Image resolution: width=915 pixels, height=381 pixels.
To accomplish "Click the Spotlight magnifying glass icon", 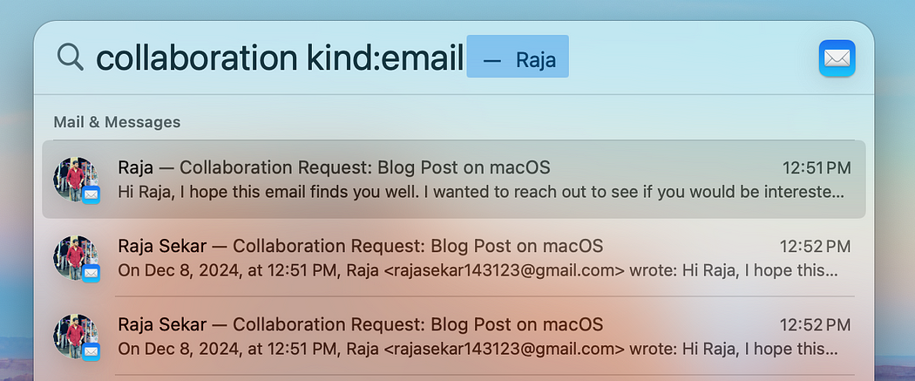I will coord(69,58).
